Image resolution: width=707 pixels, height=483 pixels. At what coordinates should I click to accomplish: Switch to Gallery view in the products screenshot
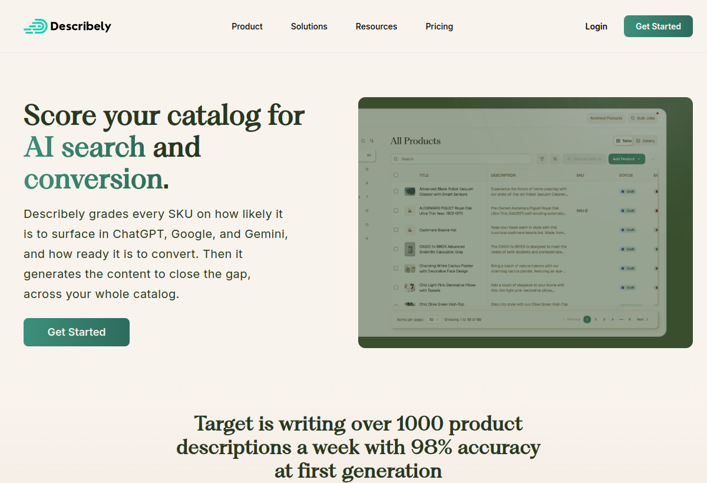pos(646,141)
